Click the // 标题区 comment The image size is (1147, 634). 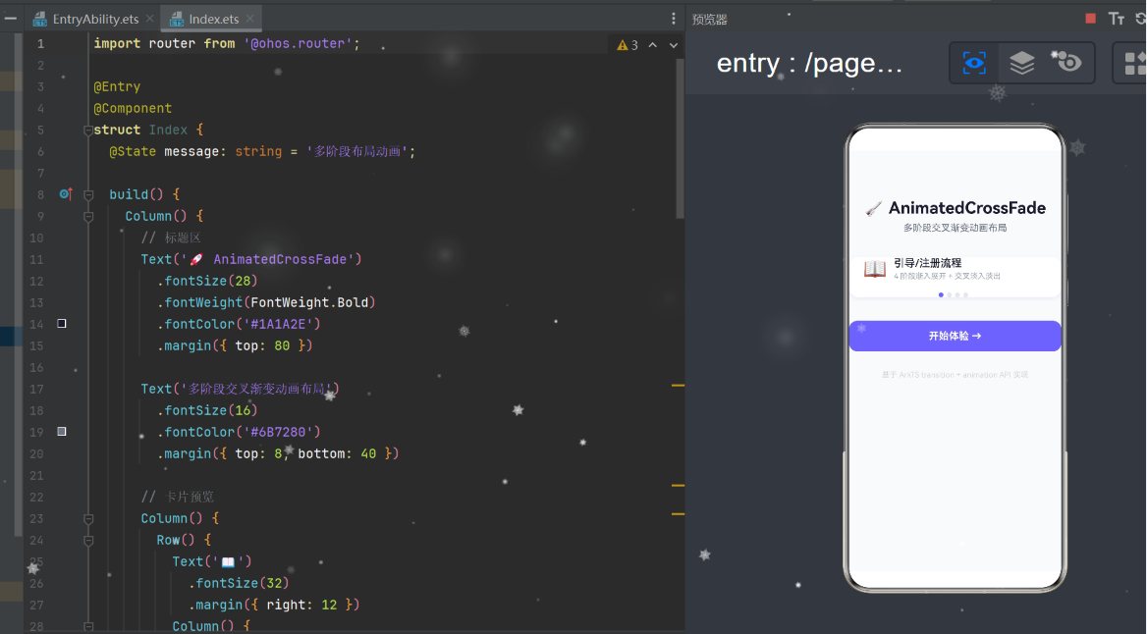[x=171, y=238]
